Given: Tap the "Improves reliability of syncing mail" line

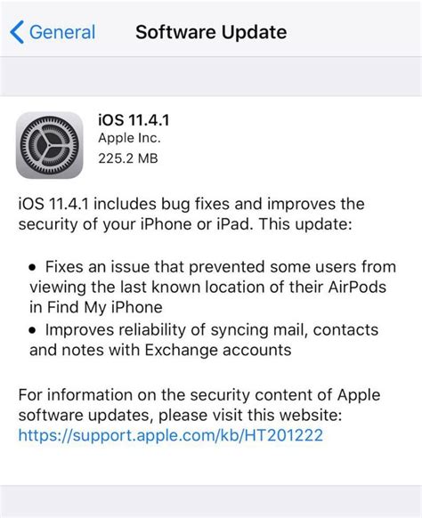Looking at the screenshot, I should pos(212,330).
